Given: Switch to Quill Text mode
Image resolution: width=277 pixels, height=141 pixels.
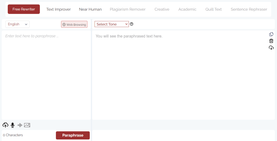Looking at the screenshot, I should (213, 9).
